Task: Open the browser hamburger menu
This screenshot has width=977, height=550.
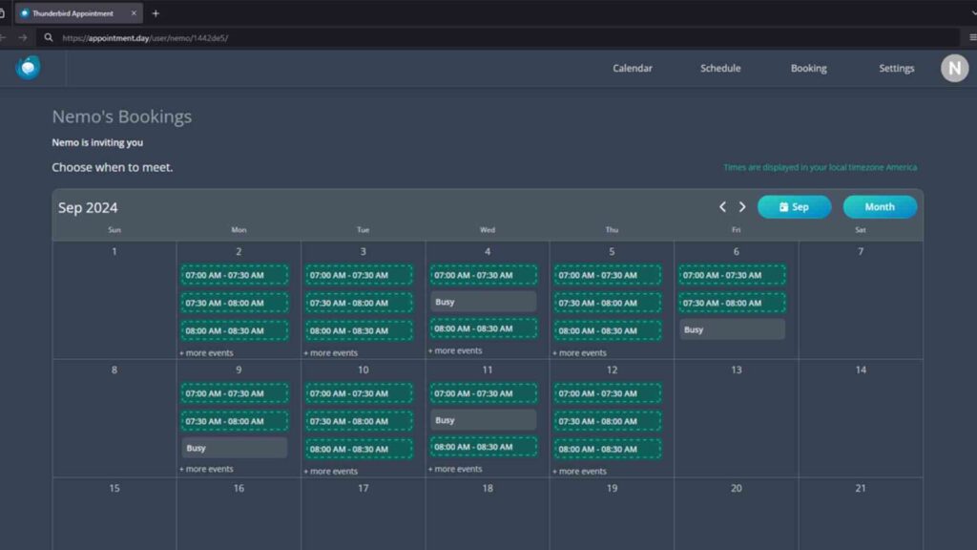Action: pyautogui.click(x=972, y=37)
